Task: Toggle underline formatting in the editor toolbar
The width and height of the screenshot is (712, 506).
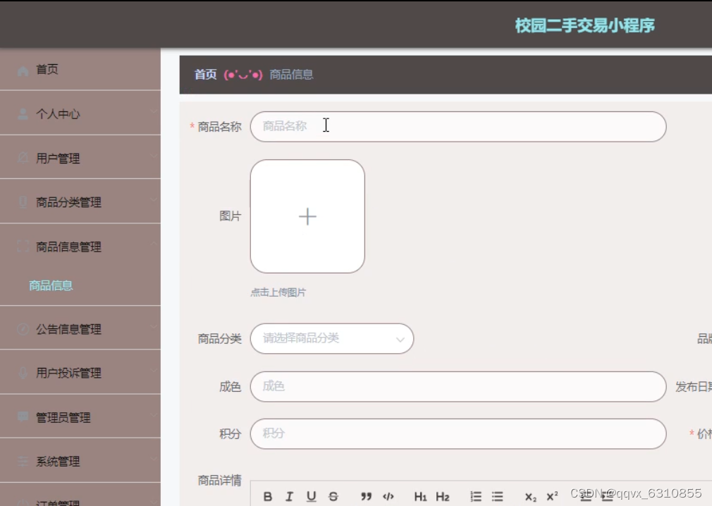Action: pyautogui.click(x=311, y=496)
